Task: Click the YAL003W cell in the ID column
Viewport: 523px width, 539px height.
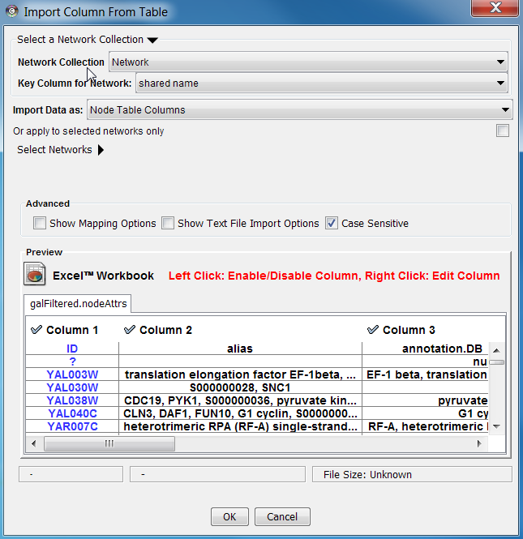Action: pyautogui.click(x=72, y=374)
